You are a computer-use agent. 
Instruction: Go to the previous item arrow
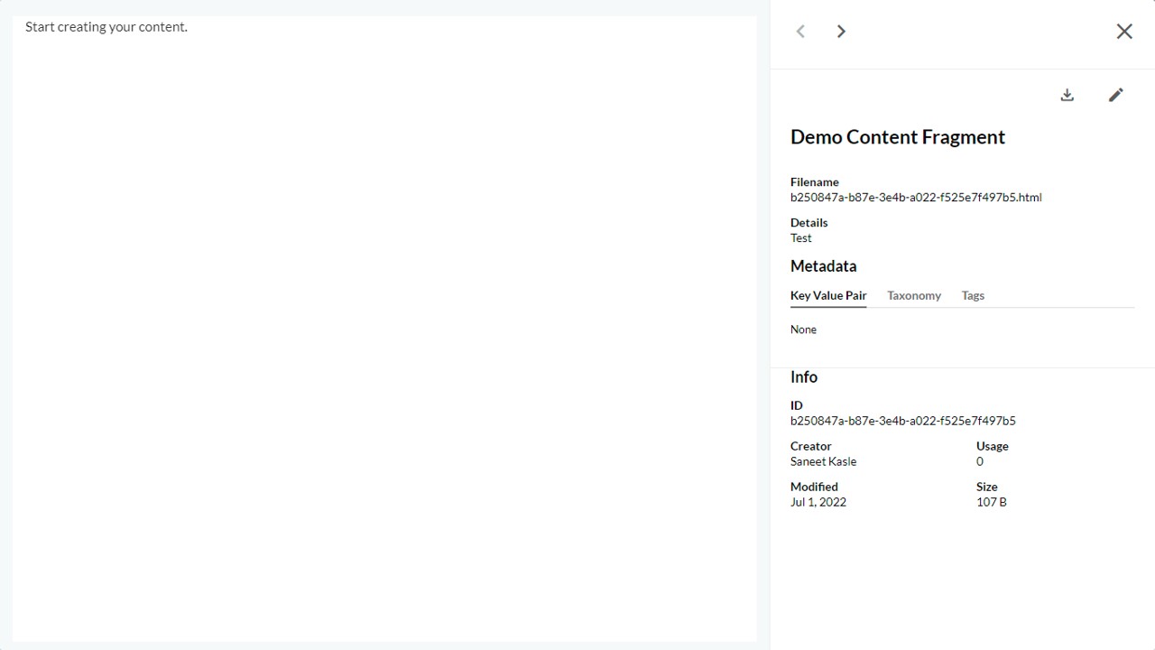coord(800,32)
